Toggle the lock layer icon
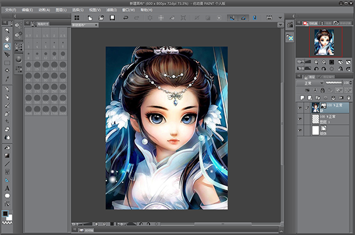The height and width of the screenshot is (235, 355). point(322,90)
